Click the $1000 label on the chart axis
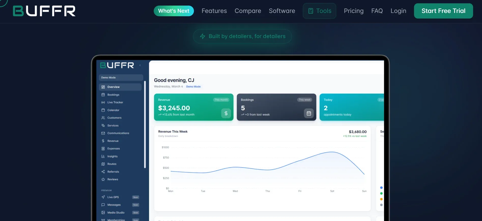The height and width of the screenshot is (221, 482). 165,147
